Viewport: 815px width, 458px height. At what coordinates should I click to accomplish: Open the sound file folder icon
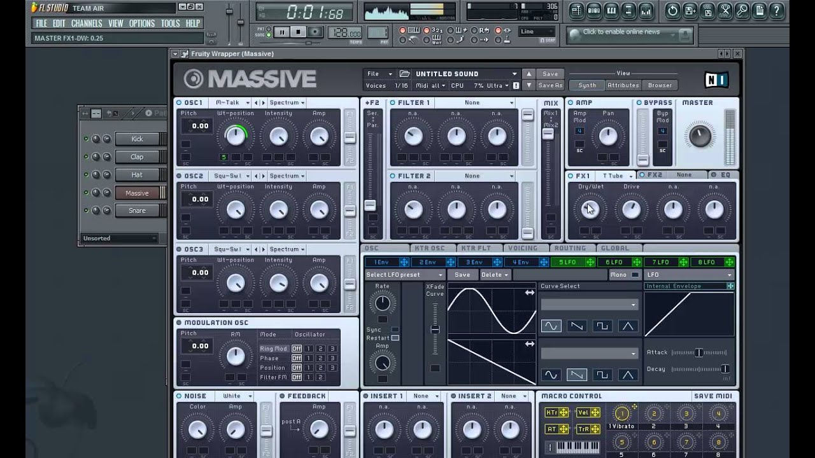pos(404,74)
